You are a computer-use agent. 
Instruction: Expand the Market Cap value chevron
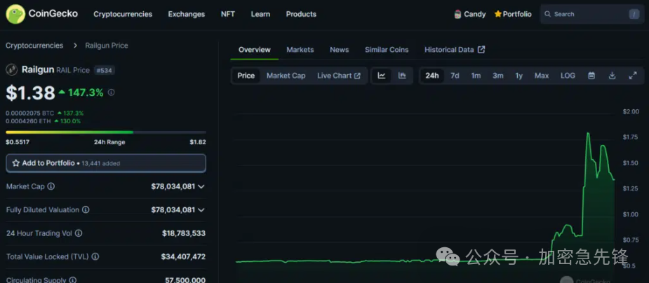201,187
